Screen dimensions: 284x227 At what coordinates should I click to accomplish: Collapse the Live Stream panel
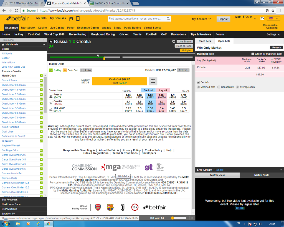(x=281, y=170)
